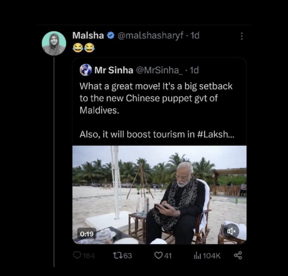Click the share icon below the tweet
The height and width of the screenshot is (276, 288).
[238, 255]
